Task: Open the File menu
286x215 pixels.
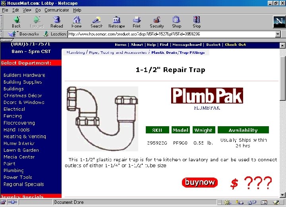Action: coord(5,10)
